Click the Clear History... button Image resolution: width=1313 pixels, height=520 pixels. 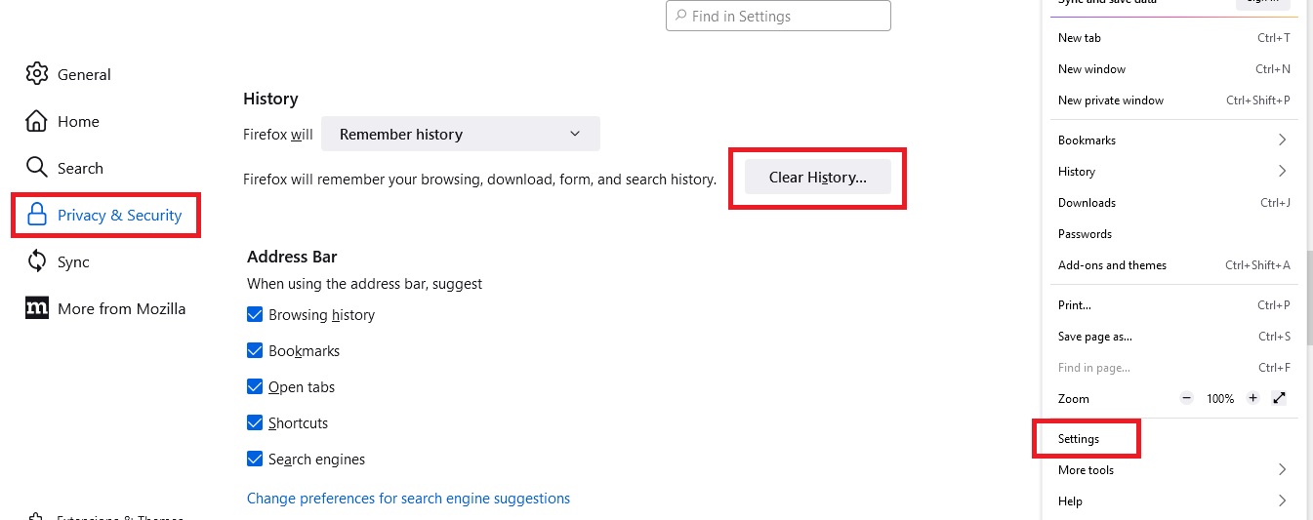click(x=818, y=178)
